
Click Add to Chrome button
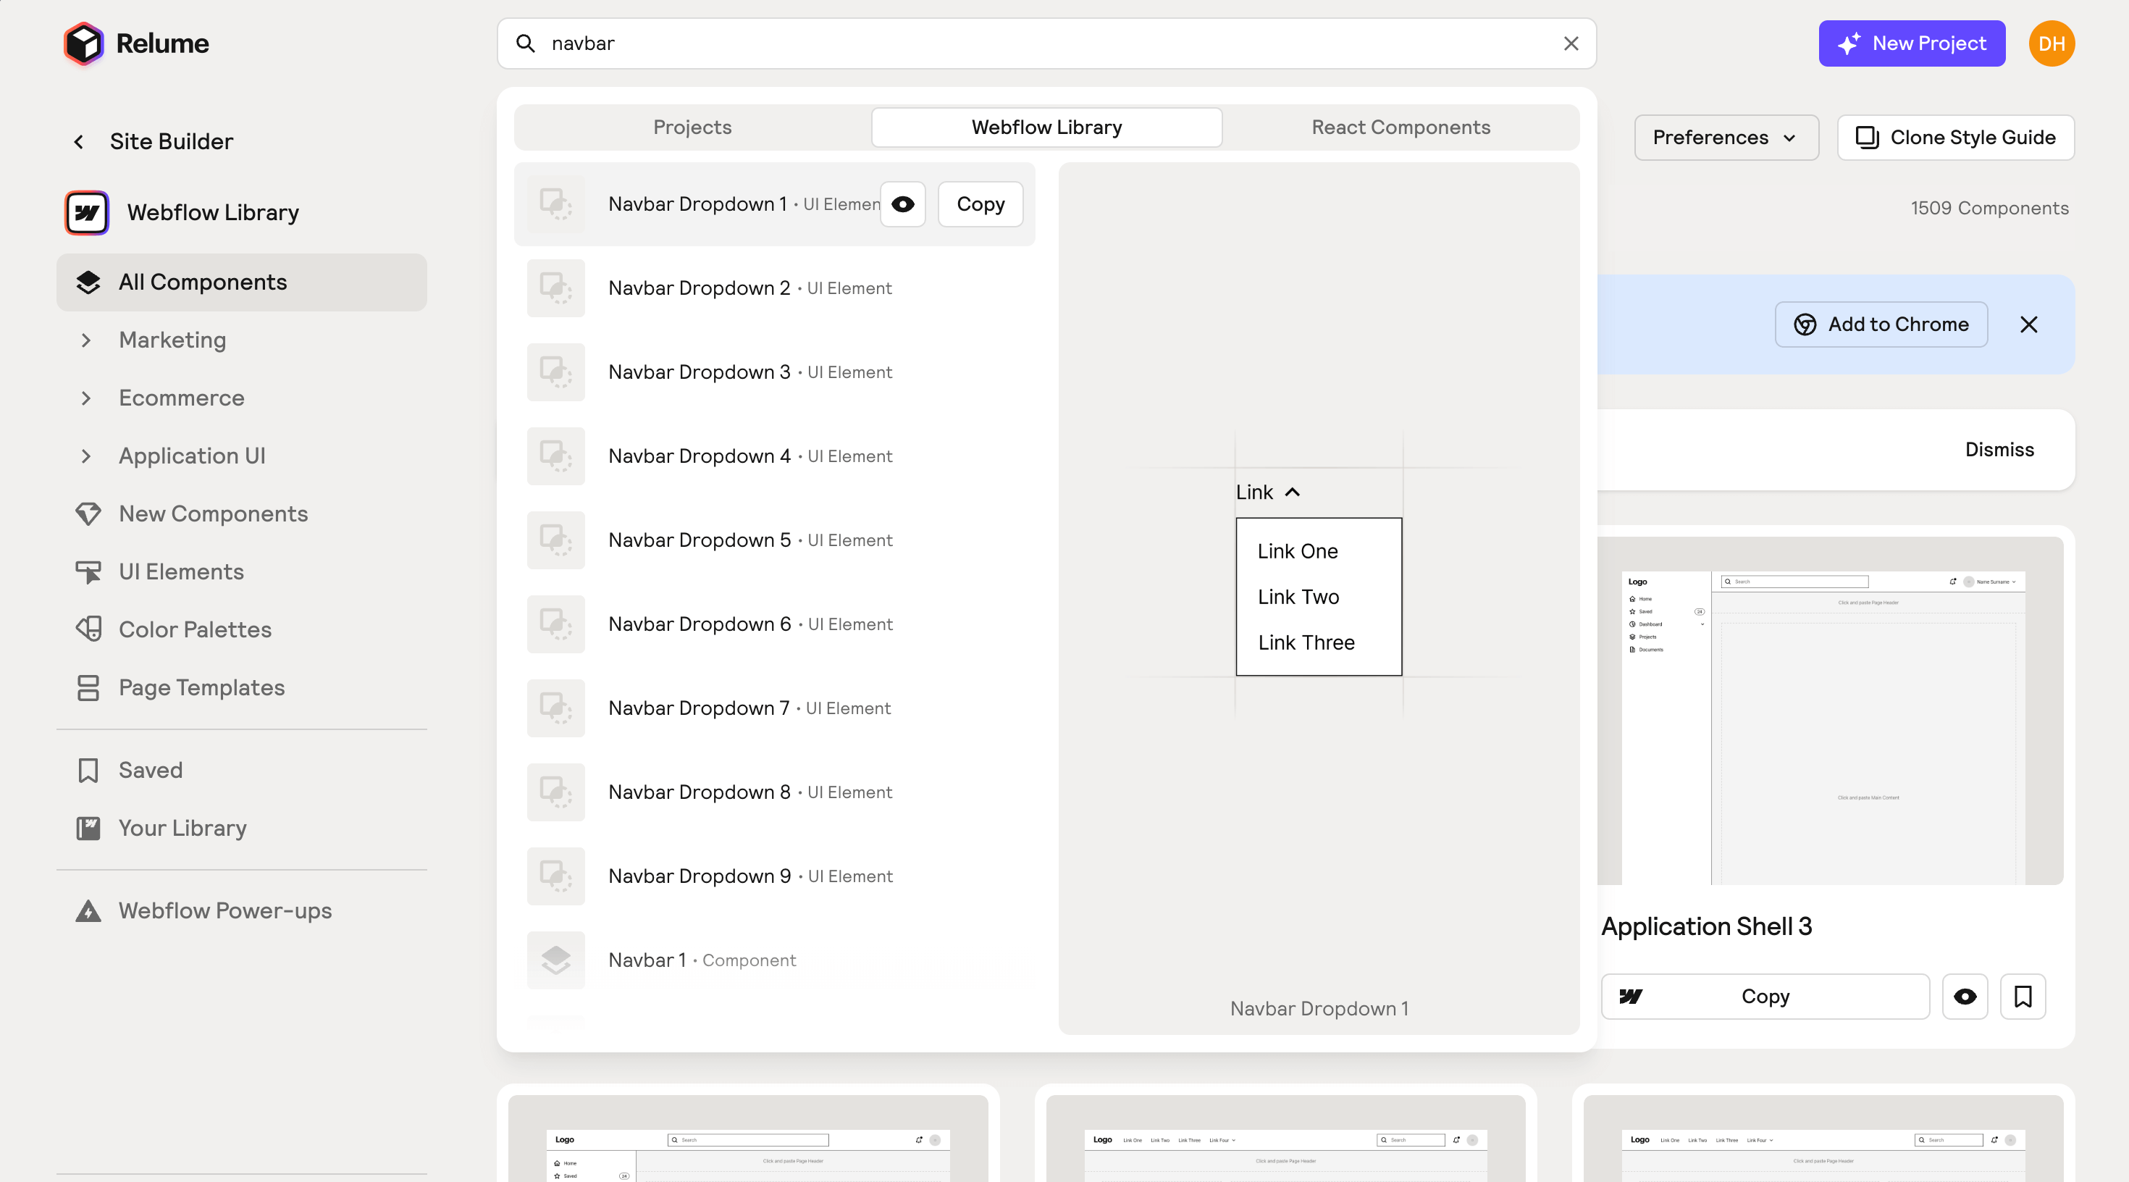point(1881,324)
